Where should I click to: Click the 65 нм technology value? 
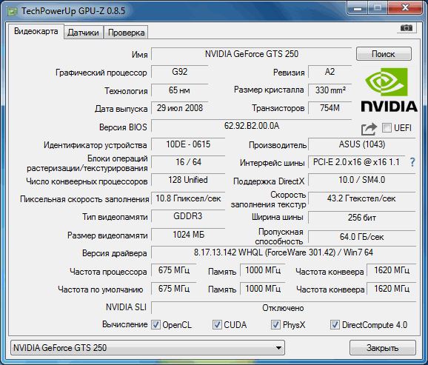point(180,90)
